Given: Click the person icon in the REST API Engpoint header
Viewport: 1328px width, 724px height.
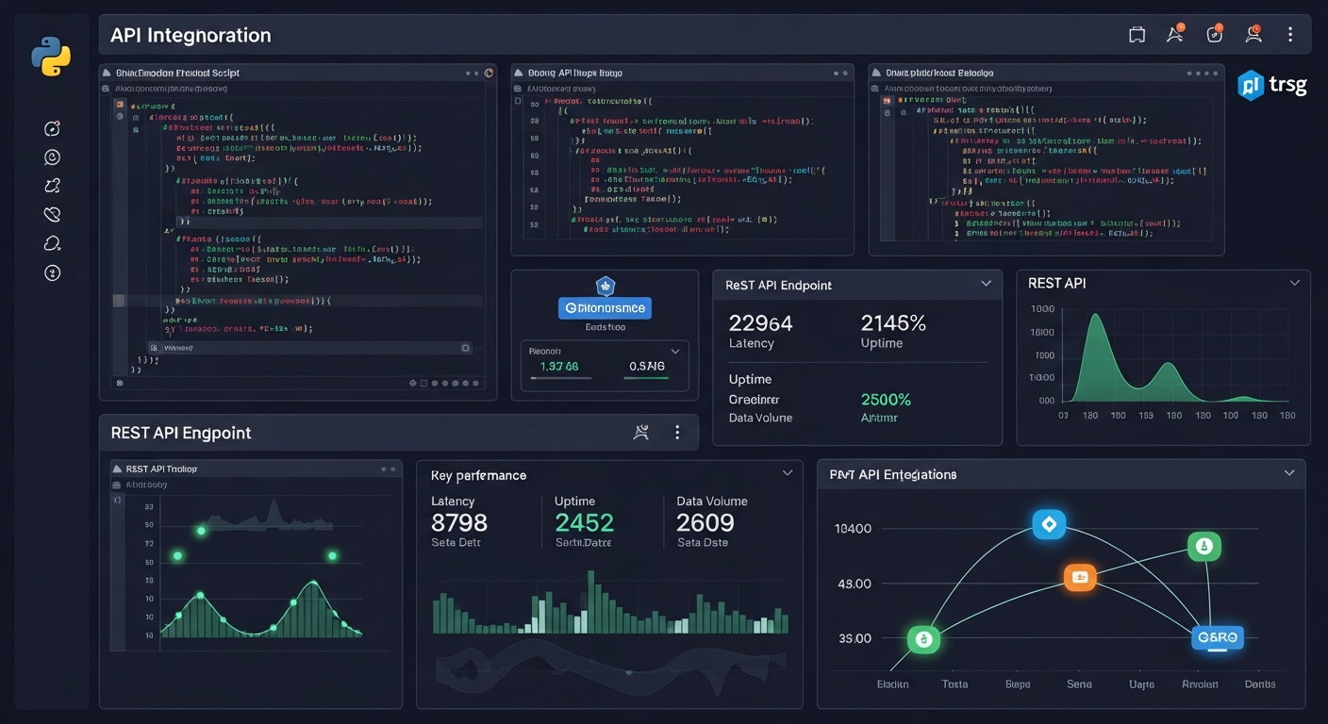Looking at the screenshot, I should (641, 433).
